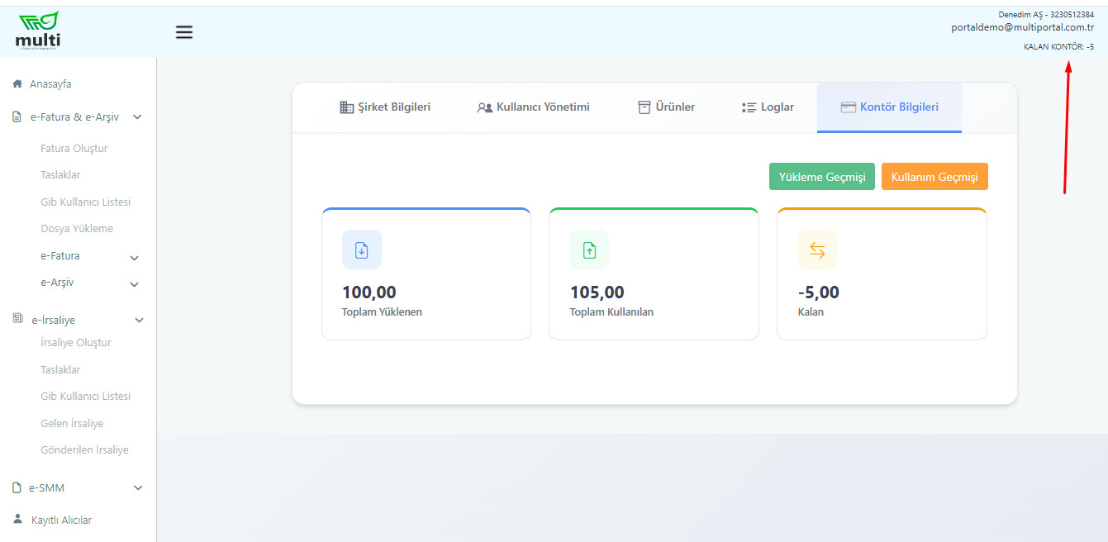Click the home icon beside Anasayfa
The height and width of the screenshot is (542, 1108).
coord(17,84)
